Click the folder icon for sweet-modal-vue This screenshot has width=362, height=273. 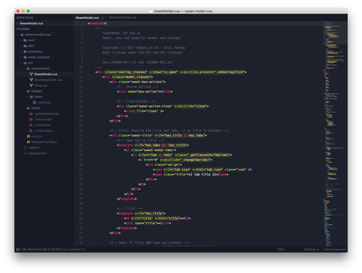click(22, 35)
